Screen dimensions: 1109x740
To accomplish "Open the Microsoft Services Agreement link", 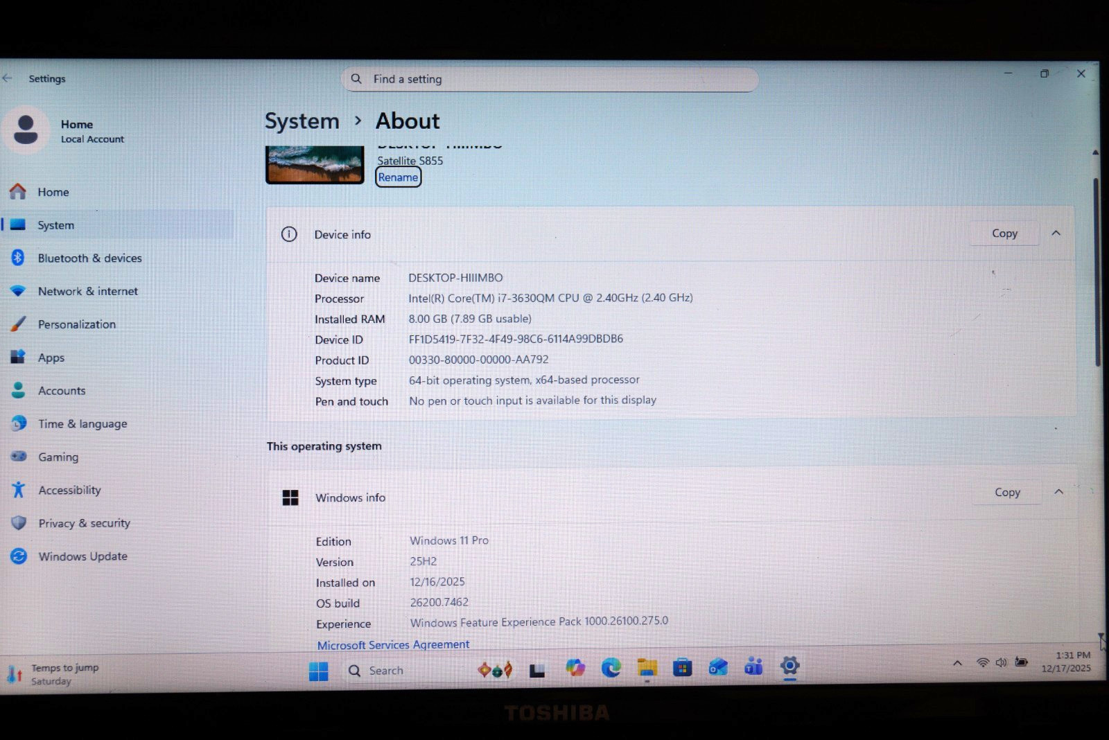I will tap(393, 644).
